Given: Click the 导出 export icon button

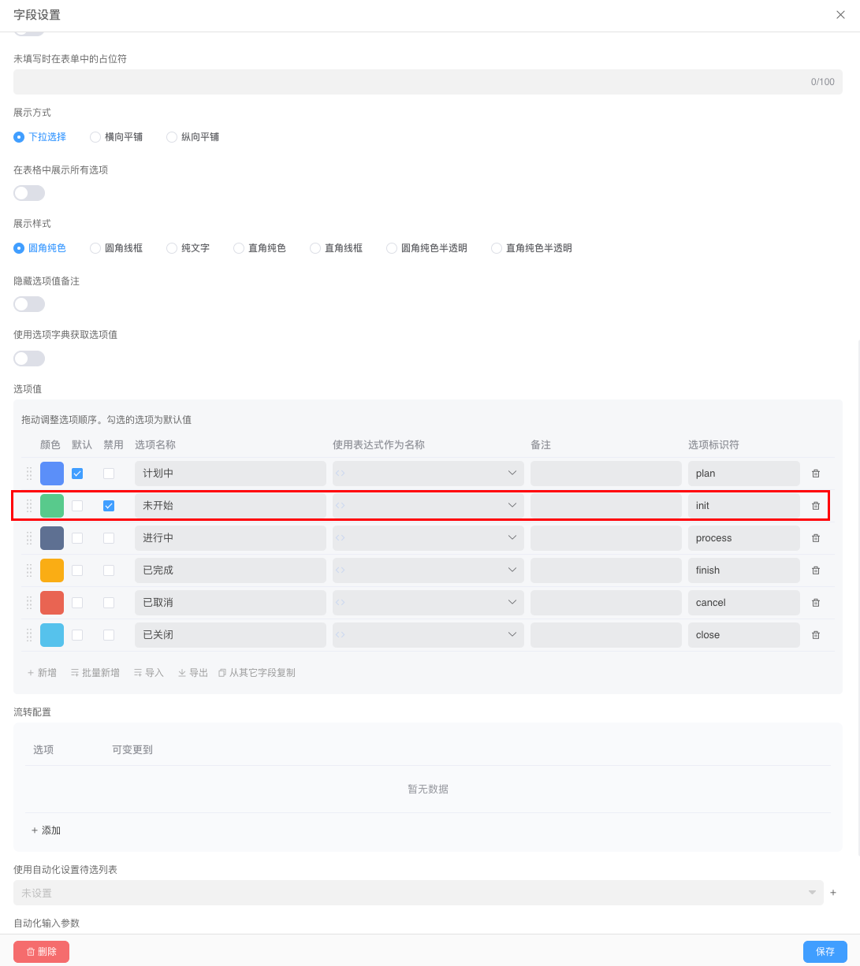Looking at the screenshot, I should (192, 673).
